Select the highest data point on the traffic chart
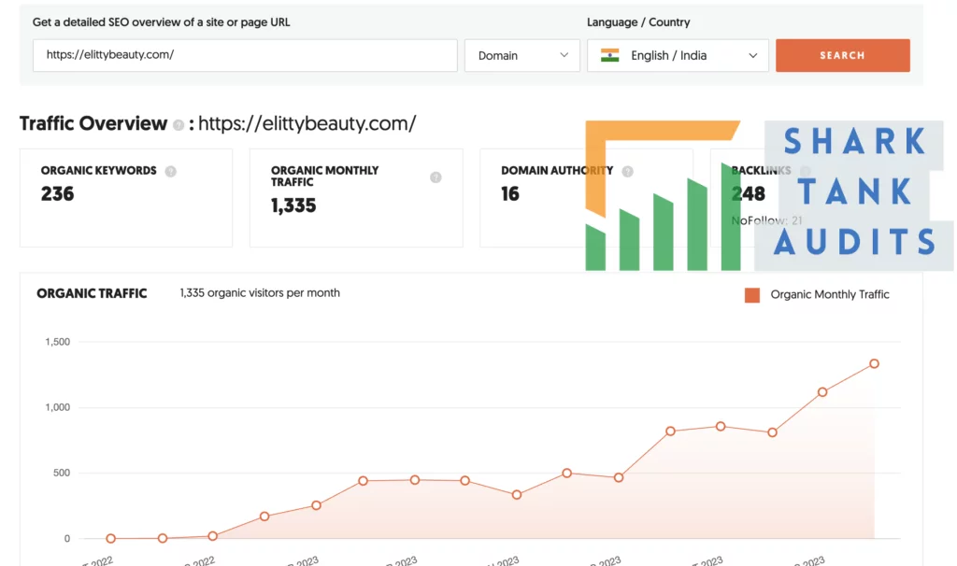The height and width of the screenshot is (566, 957). click(x=874, y=363)
